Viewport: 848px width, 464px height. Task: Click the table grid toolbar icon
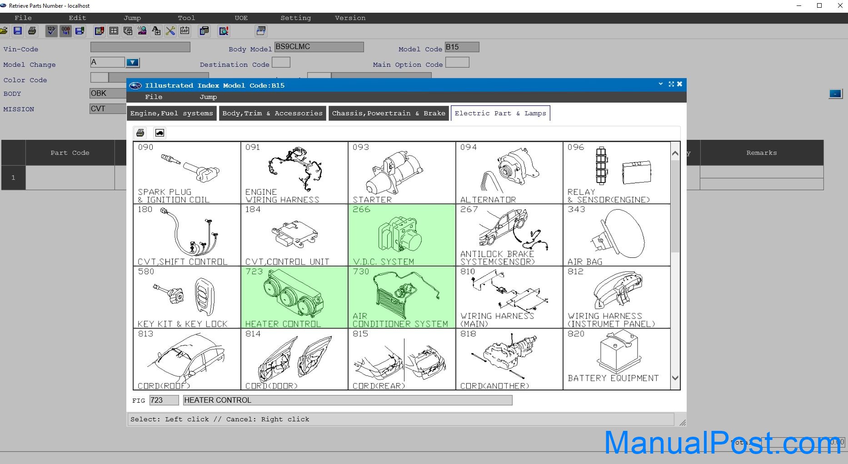[x=114, y=31]
